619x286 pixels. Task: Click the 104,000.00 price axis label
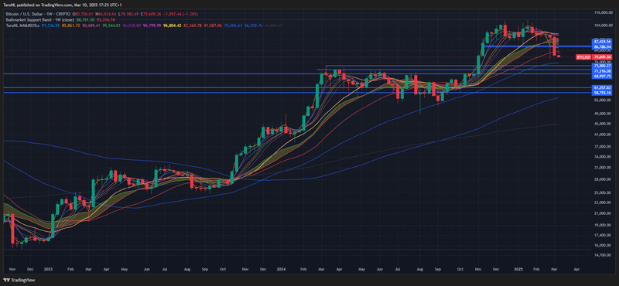603,26
